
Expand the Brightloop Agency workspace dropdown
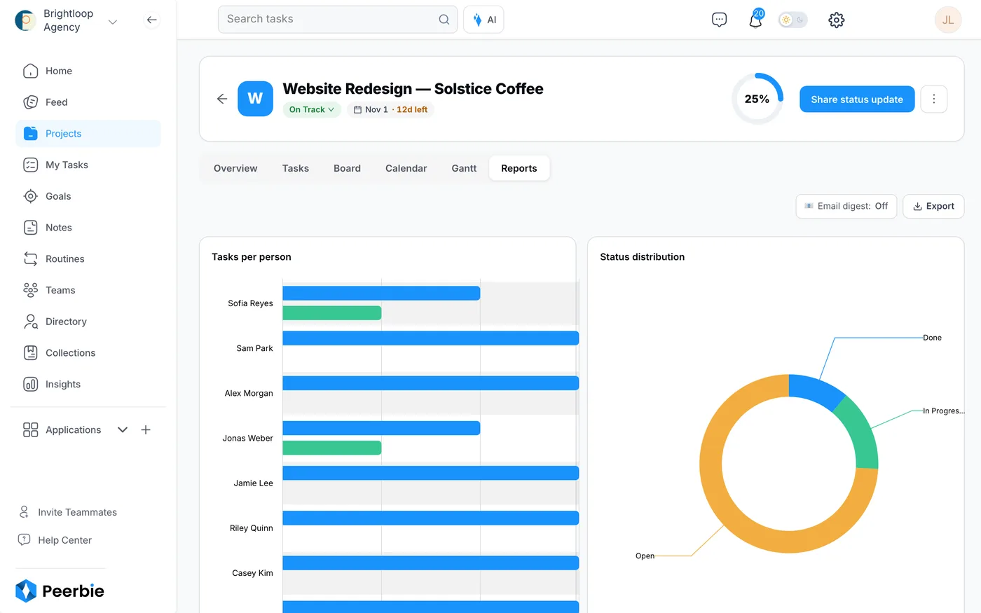[x=113, y=22]
